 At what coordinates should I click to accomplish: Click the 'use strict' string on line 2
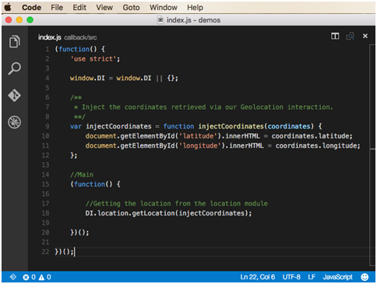[x=93, y=59]
